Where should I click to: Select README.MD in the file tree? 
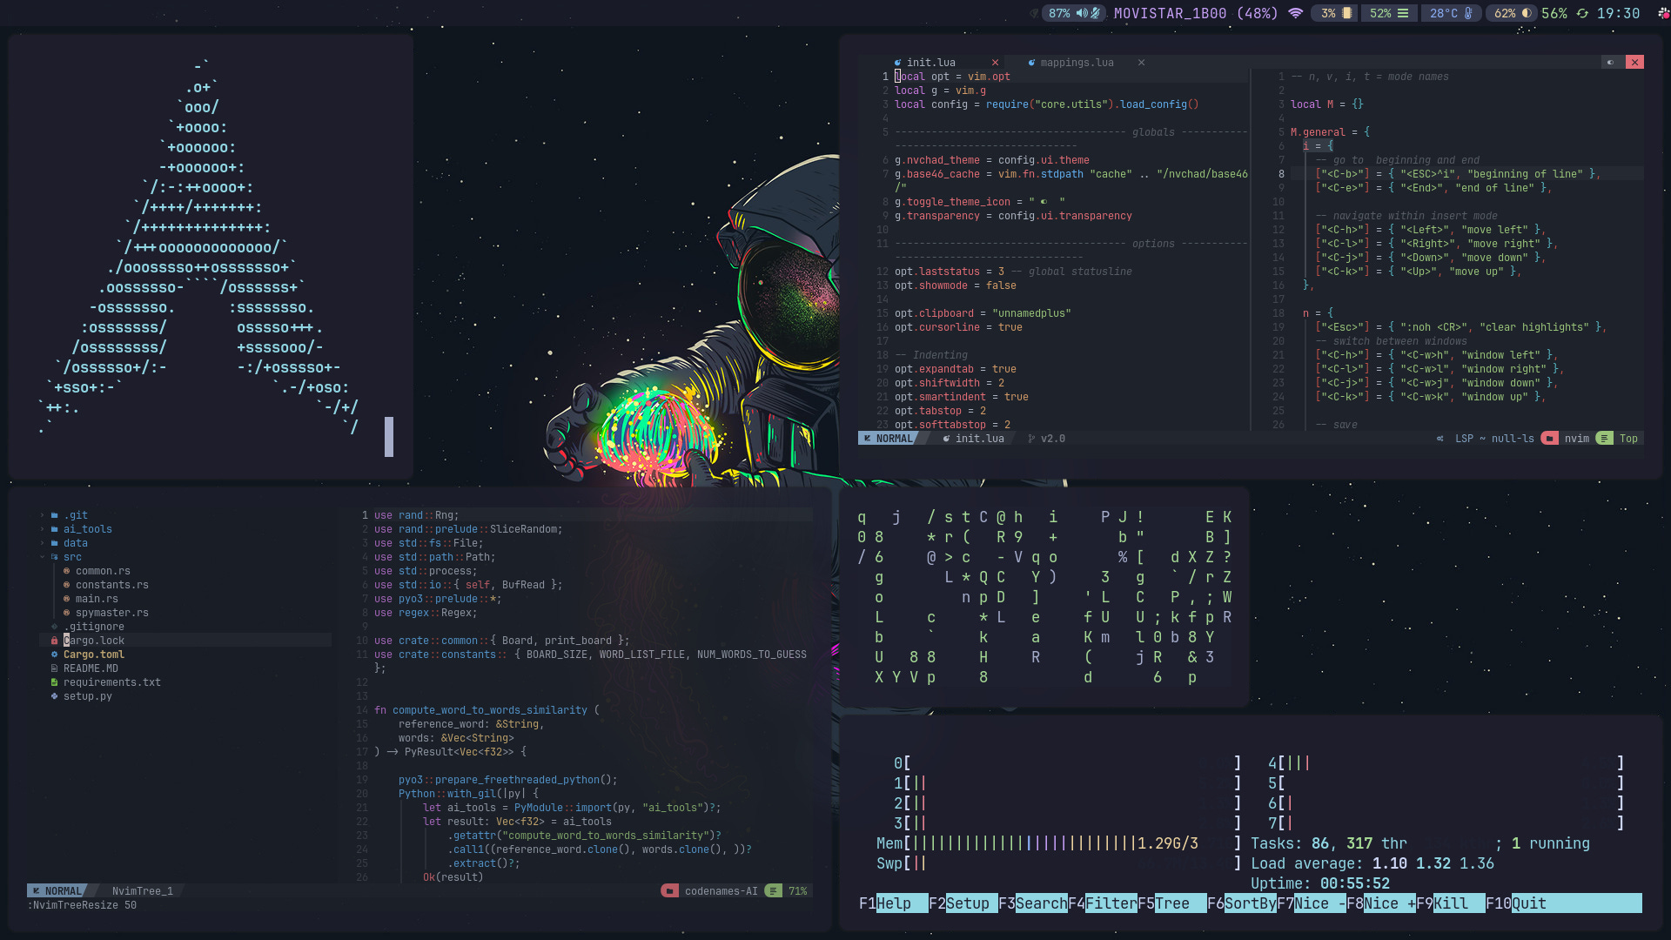click(91, 668)
